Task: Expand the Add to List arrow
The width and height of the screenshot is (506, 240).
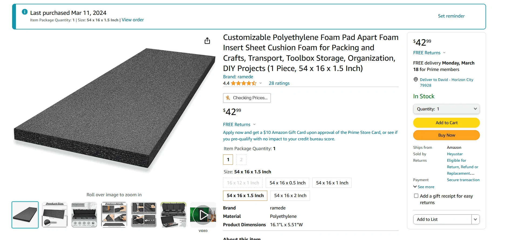Action: 476,219
